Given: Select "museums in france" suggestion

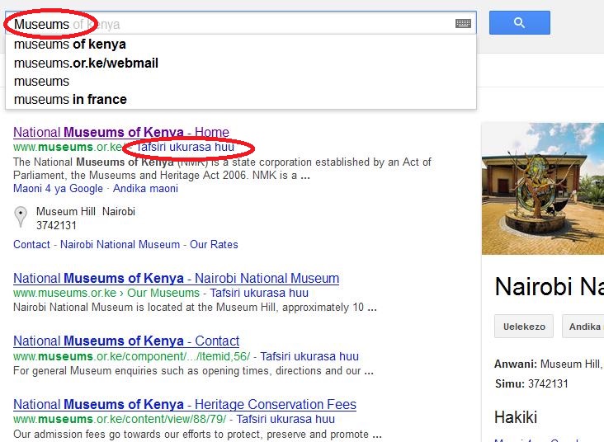Looking at the screenshot, I should pyautogui.click(x=70, y=99).
